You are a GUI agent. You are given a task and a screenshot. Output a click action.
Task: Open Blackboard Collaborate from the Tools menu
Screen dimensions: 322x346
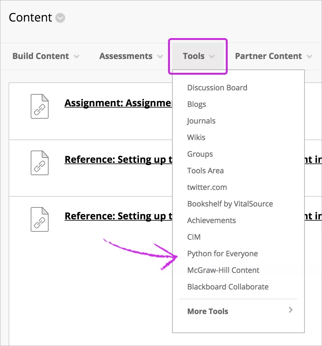tap(228, 287)
